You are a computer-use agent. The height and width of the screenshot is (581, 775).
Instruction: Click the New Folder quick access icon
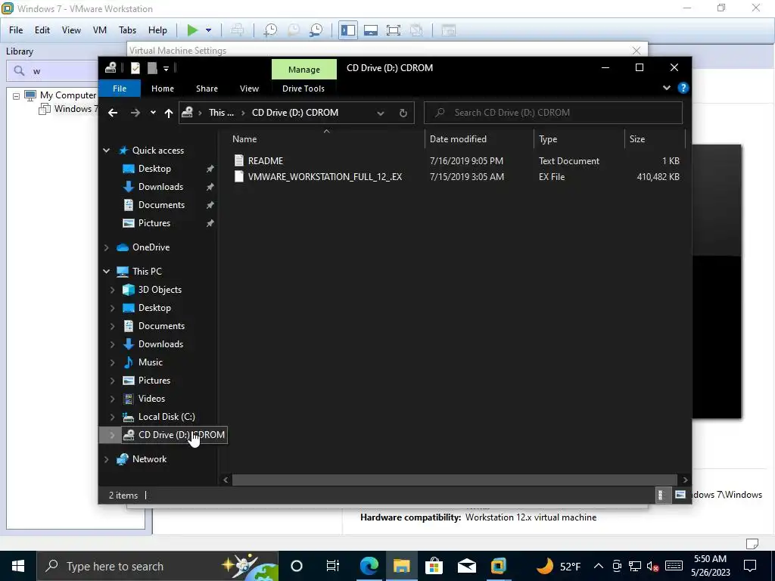coord(151,68)
